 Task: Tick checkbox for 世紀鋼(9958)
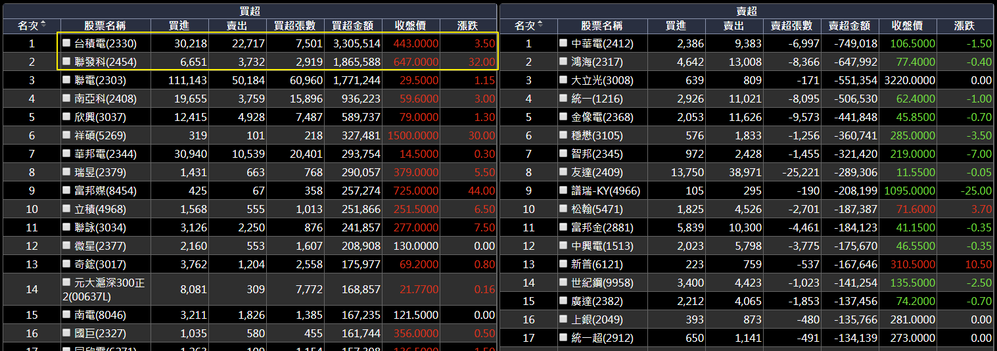tap(563, 282)
